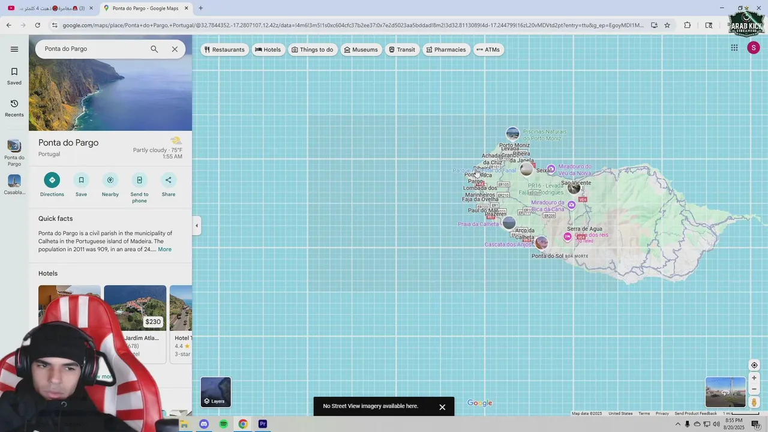Image resolution: width=768 pixels, height=432 pixels.
Task: Show hidden system tray icons
Action: (678, 424)
